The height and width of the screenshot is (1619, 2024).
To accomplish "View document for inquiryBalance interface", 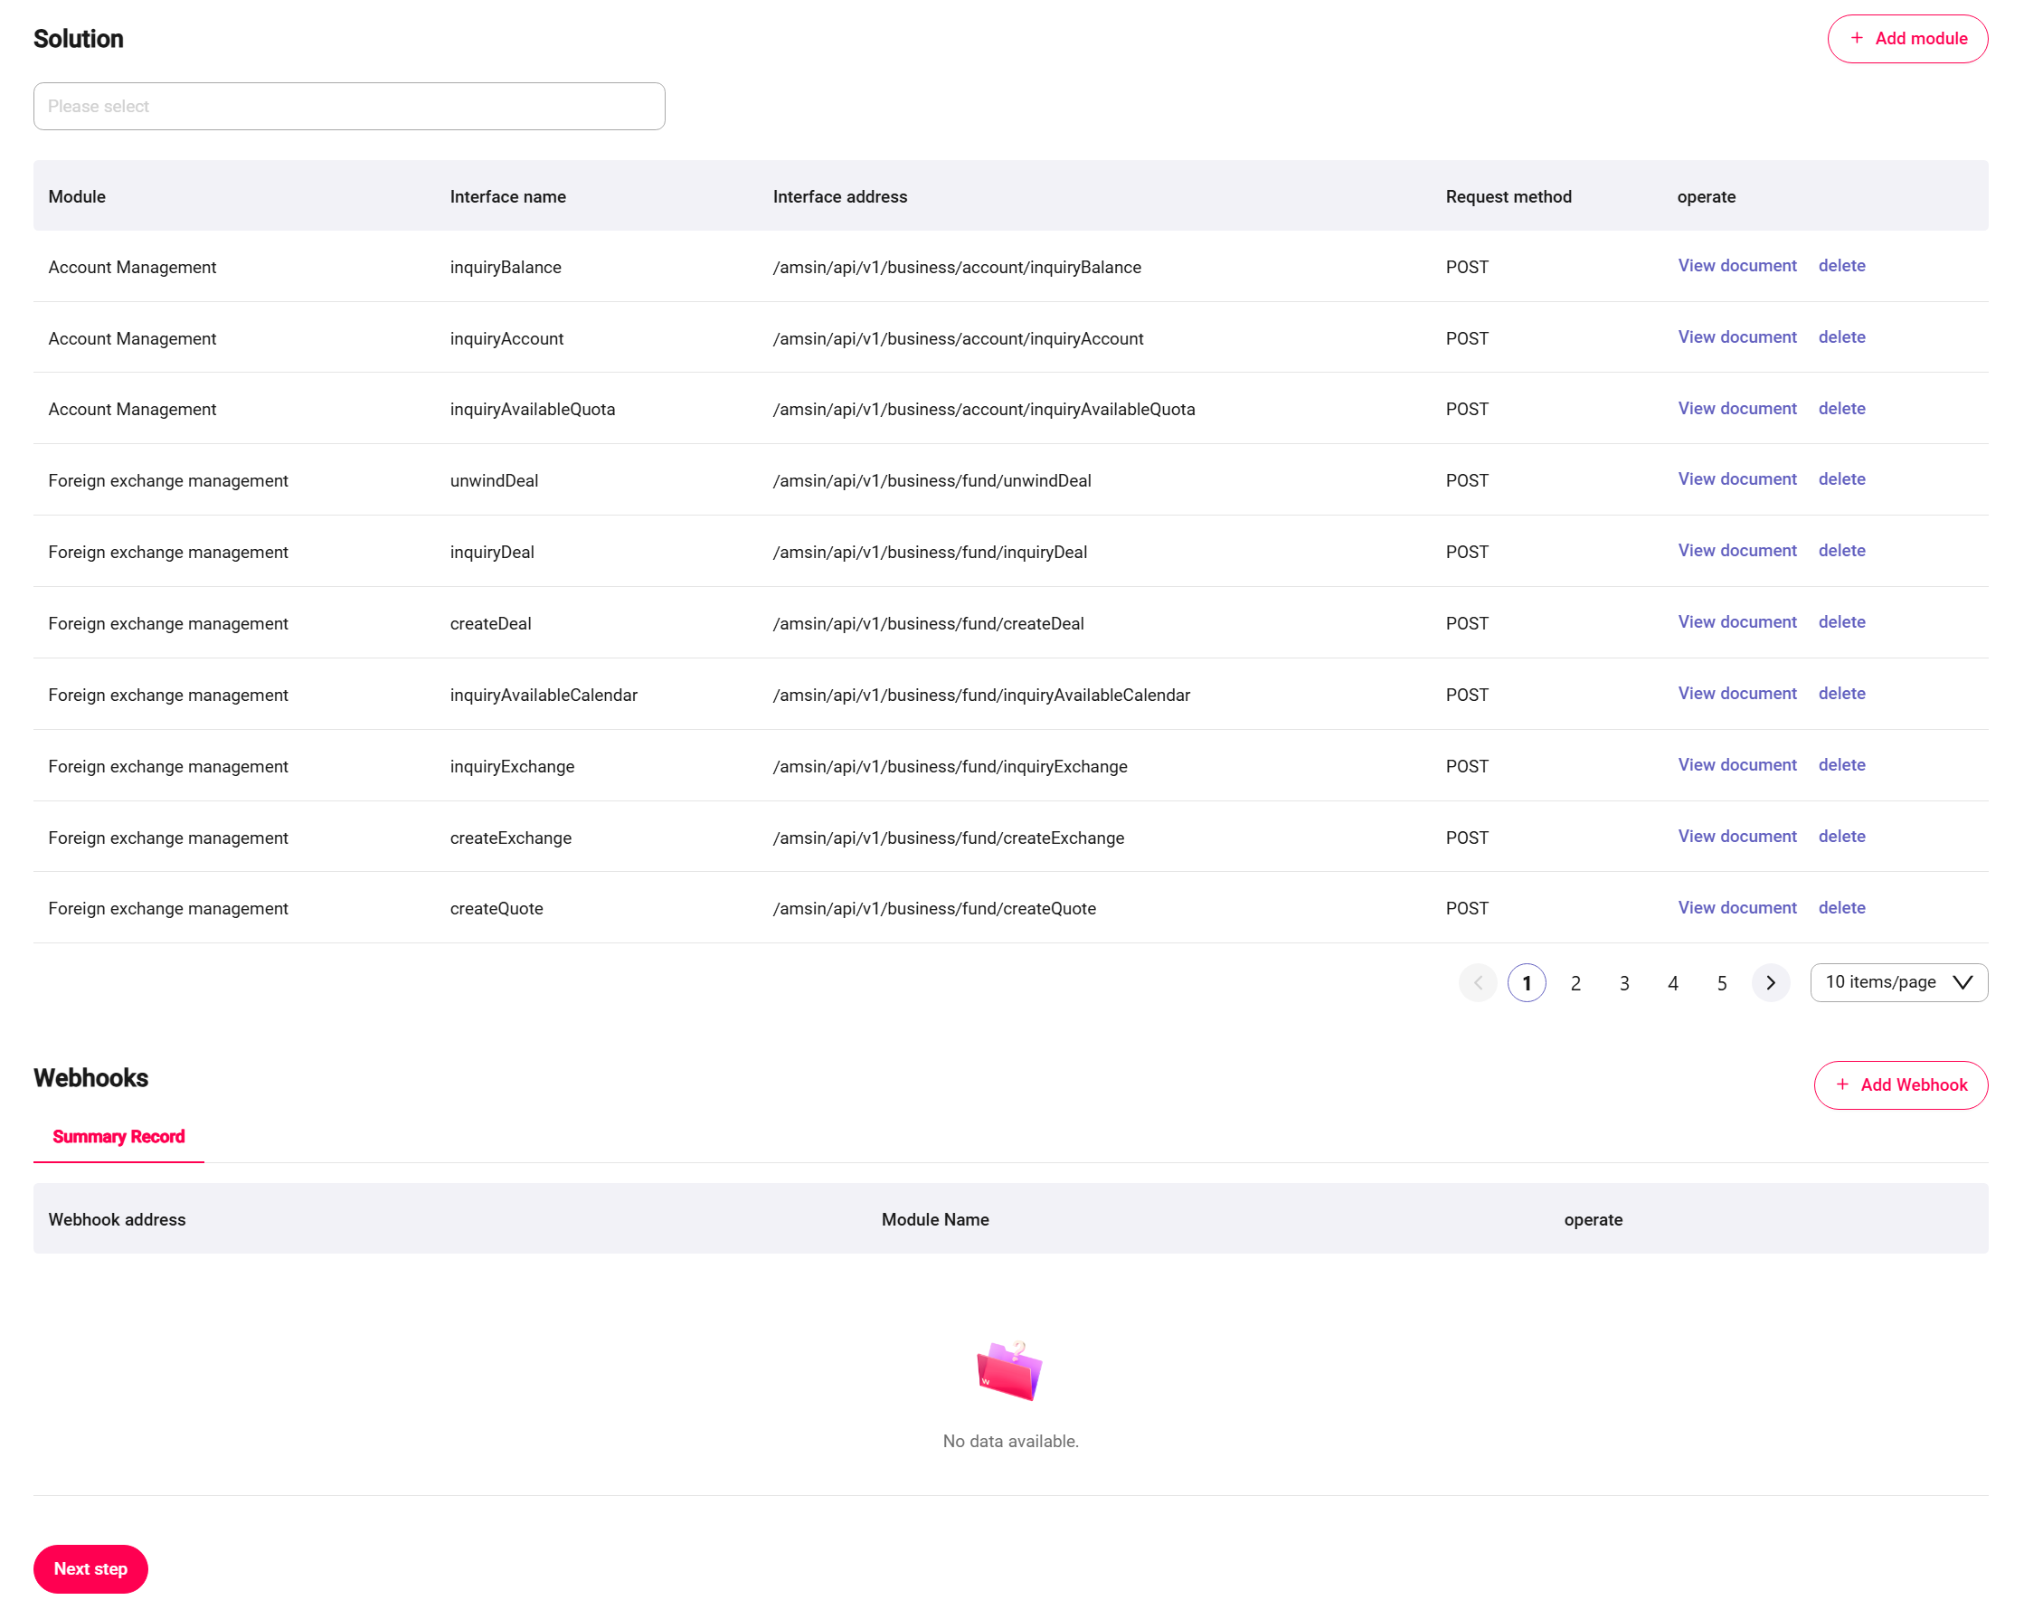I will 1736,266.
